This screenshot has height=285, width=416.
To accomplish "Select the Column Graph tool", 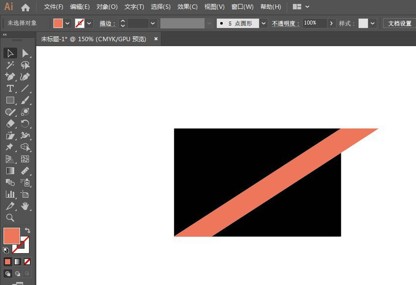I will coord(10,194).
